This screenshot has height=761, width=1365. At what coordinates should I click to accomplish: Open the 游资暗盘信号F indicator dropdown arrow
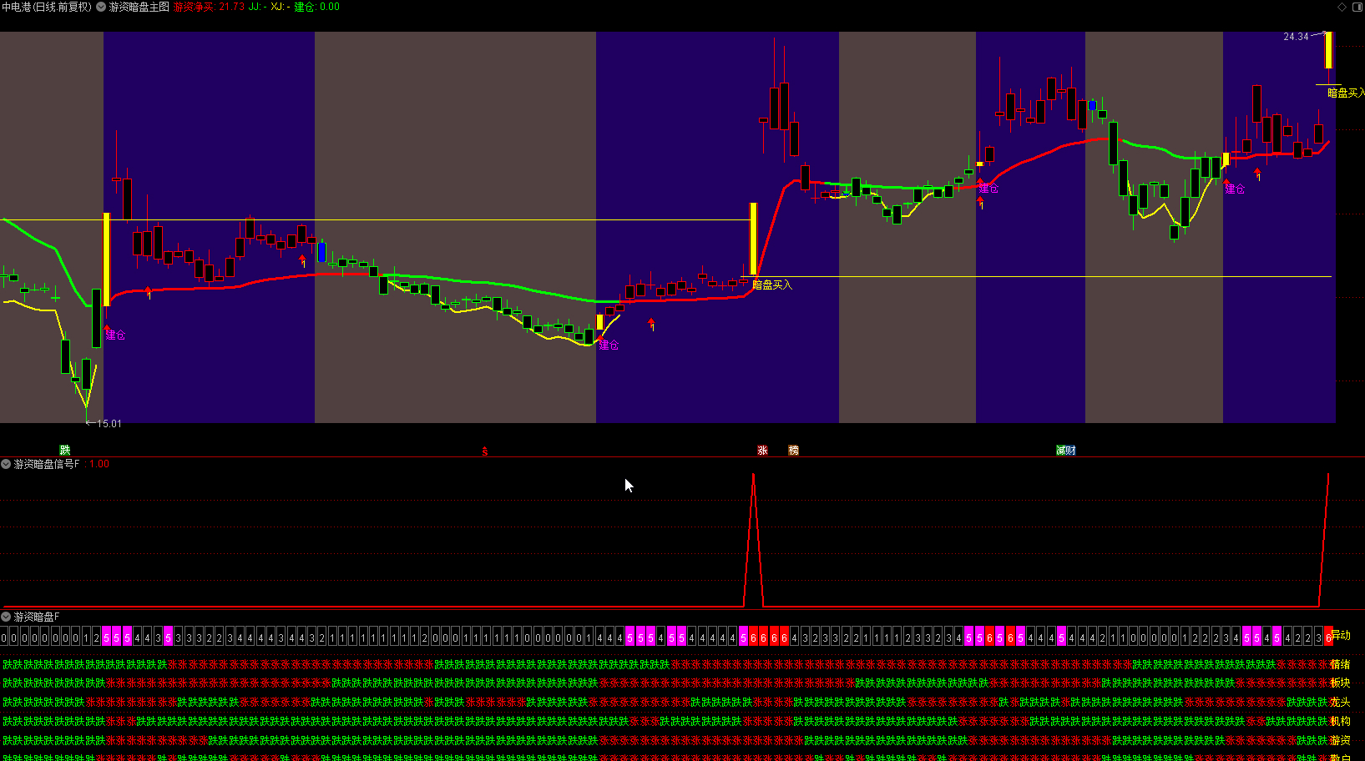6,464
